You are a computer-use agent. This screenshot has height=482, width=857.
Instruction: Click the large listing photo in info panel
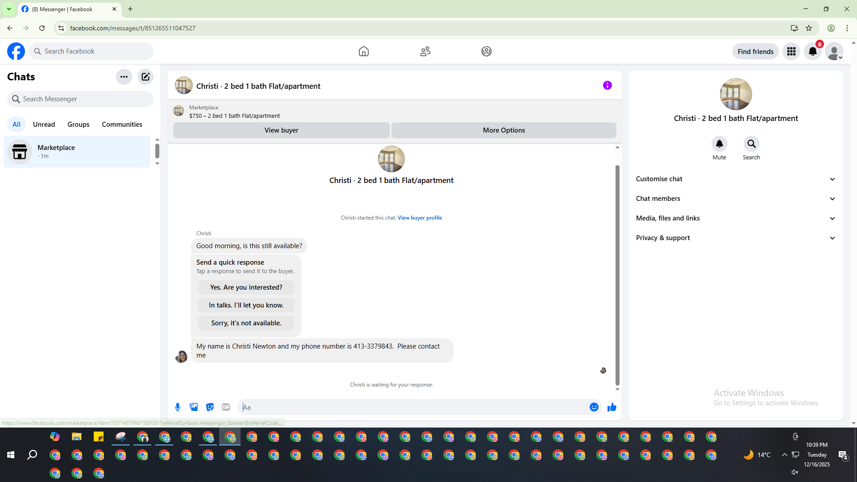736,94
